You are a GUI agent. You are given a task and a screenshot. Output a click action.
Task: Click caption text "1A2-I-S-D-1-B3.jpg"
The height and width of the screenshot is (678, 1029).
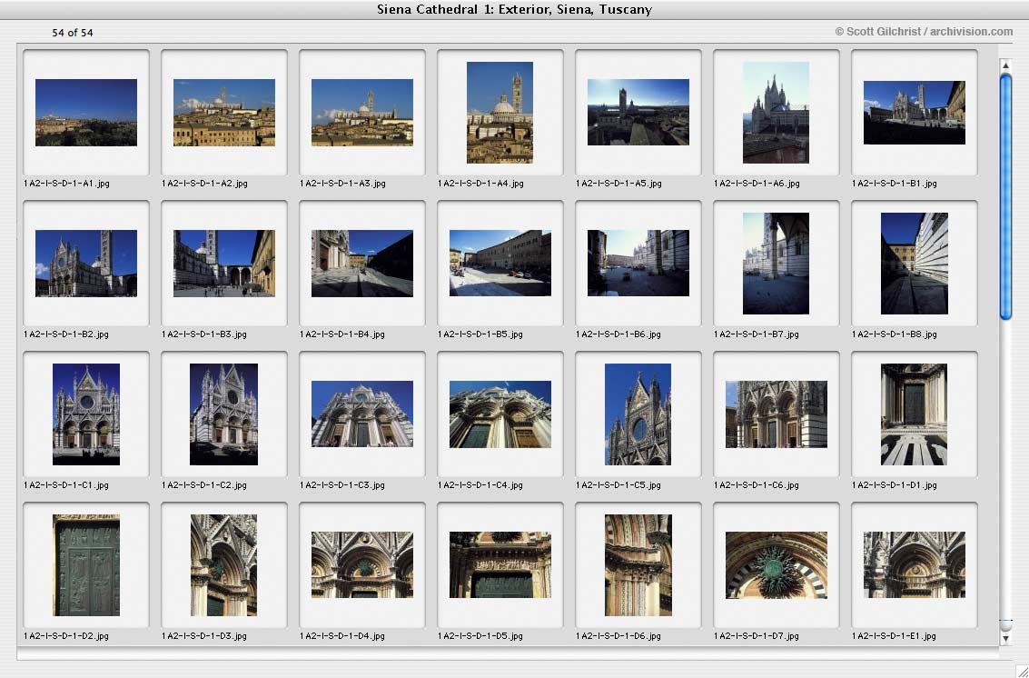204,334
